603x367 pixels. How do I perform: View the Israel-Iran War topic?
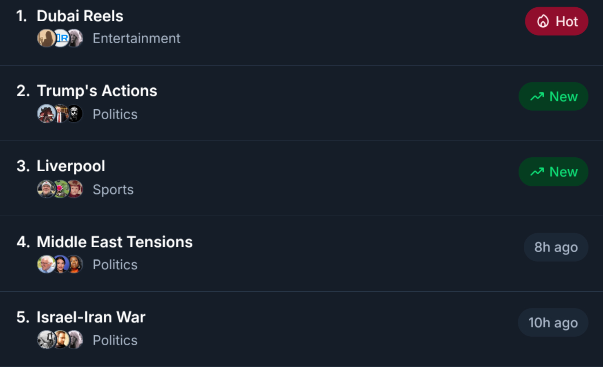pyautogui.click(x=91, y=317)
